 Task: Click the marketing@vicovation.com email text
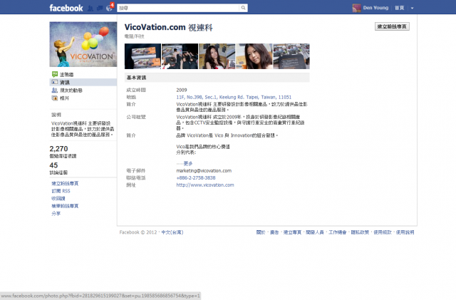tap(204, 171)
